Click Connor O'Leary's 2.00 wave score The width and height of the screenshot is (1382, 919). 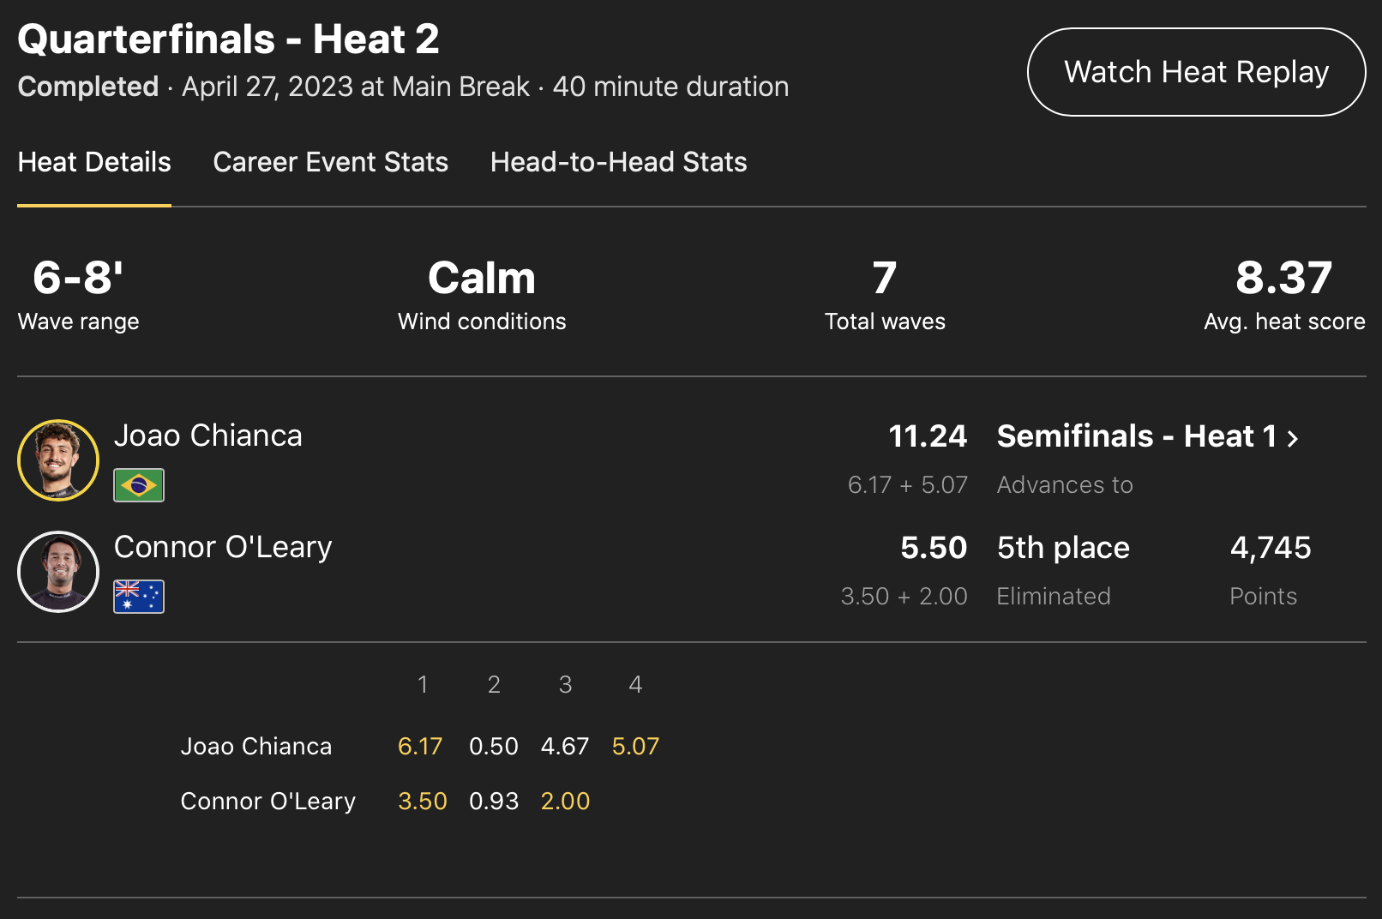pyautogui.click(x=565, y=802)
